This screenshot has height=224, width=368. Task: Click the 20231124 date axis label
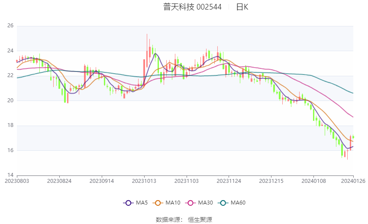point(229,181)
